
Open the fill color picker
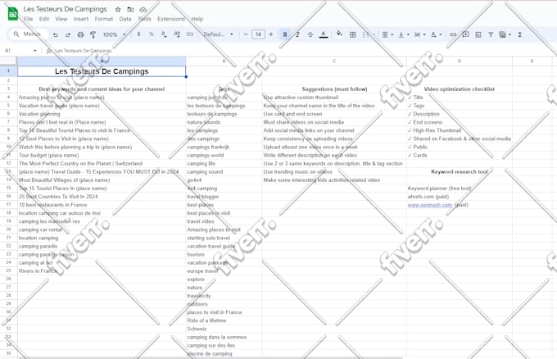pyautogui.click(x=339, y=34)
